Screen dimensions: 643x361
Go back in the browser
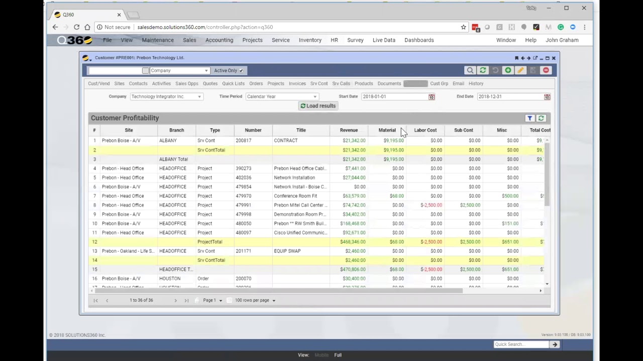[x=55, y=27]
